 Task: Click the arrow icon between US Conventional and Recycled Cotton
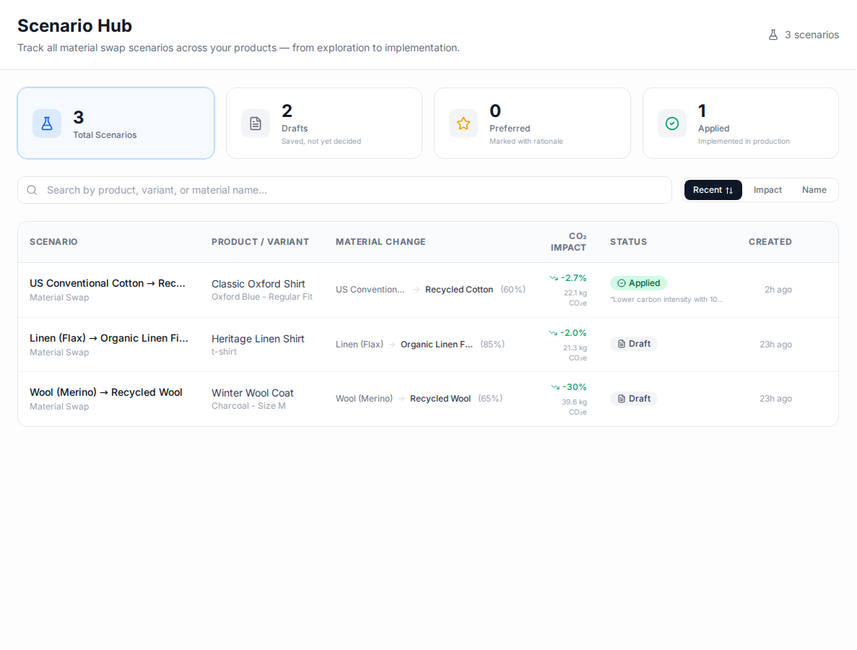coord(417,290)
